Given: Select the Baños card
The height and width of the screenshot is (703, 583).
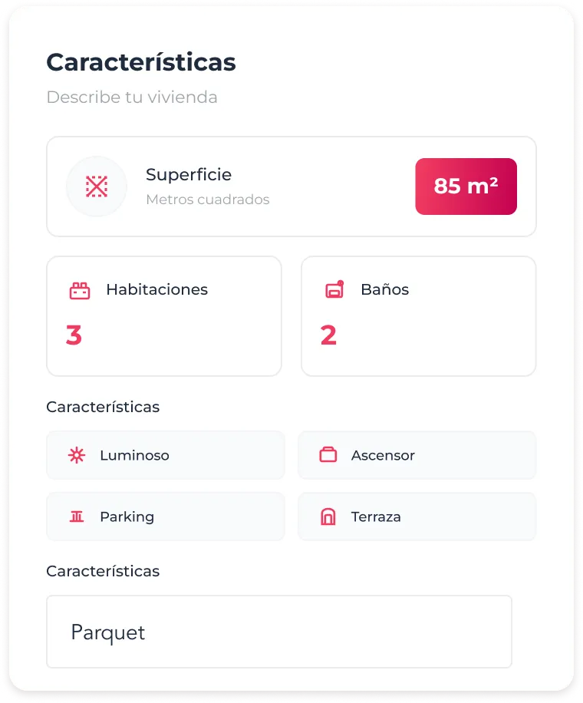Looking at the screenshot, I should [418, 315].
